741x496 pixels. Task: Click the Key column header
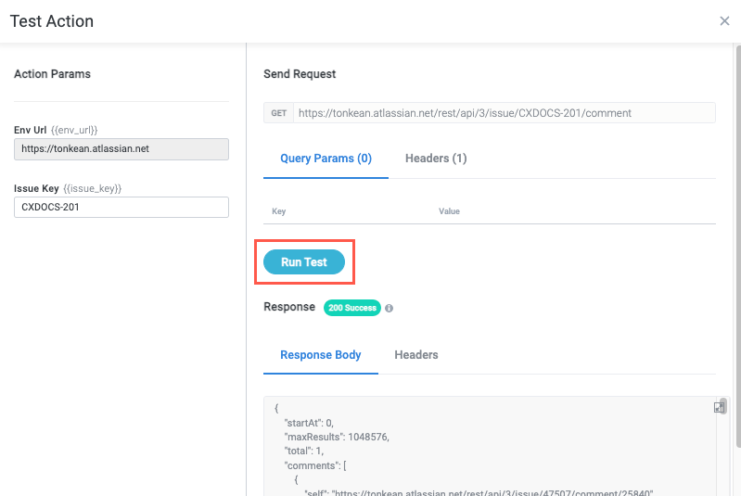click(x=278, y=211)
